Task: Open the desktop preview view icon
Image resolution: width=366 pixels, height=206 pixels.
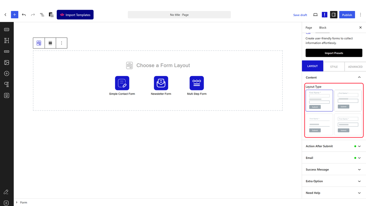Action: coord(315,15)
